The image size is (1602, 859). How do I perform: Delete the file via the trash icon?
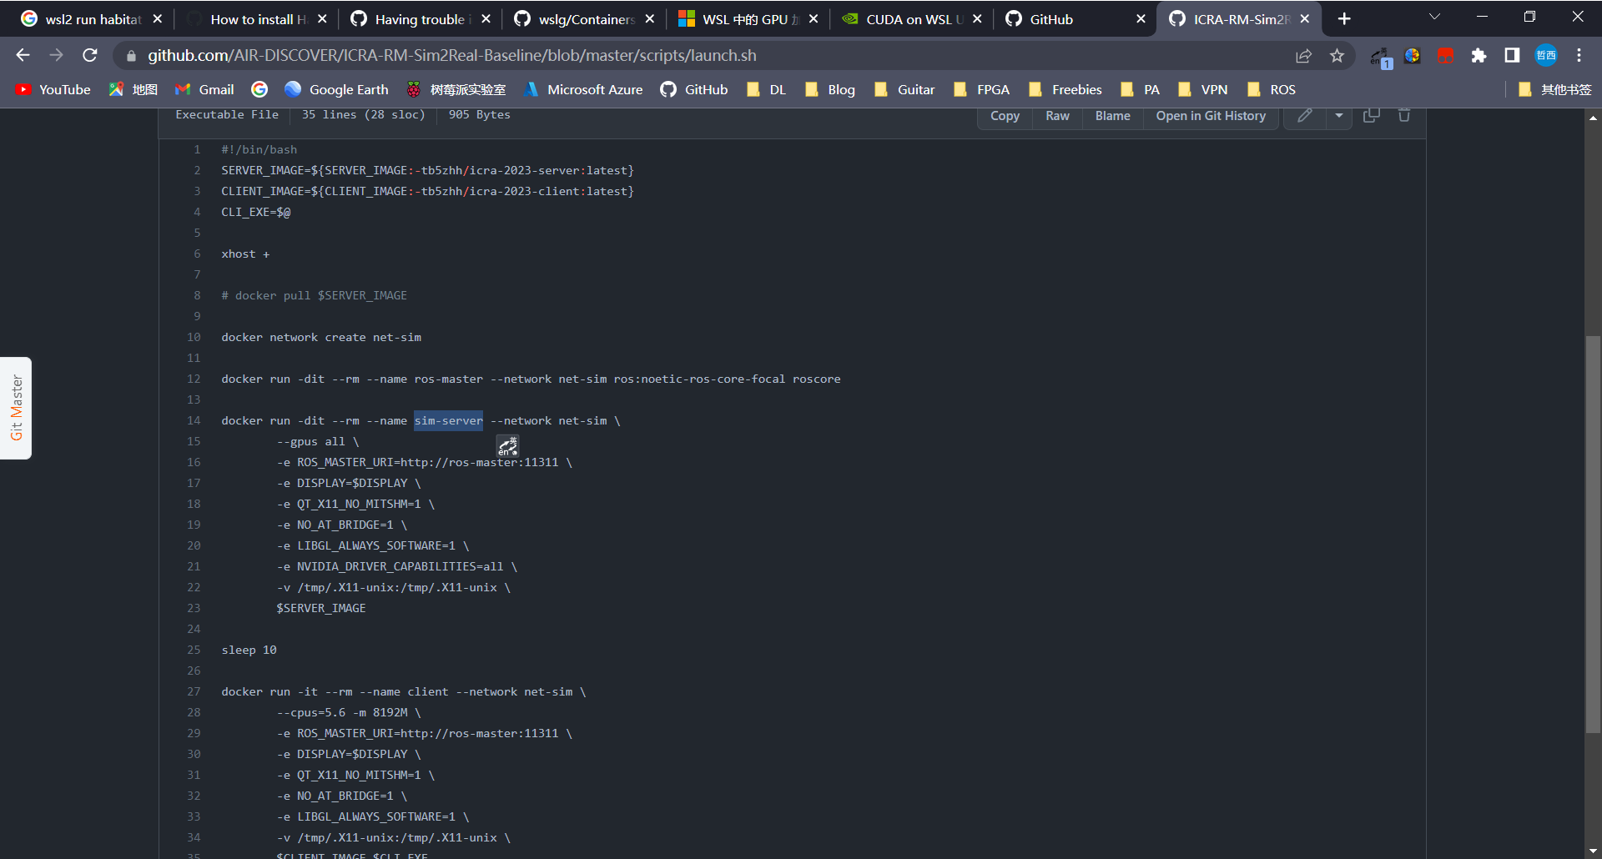[x=1404, y=116]
